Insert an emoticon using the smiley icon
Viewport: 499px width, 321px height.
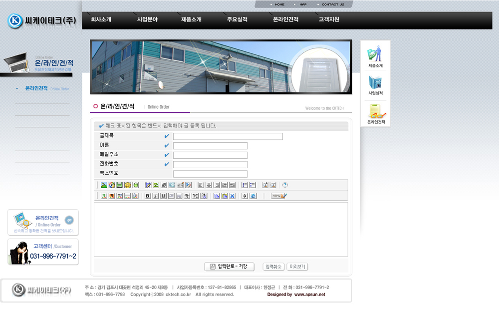pyautogui.click(x=128, y=185)
